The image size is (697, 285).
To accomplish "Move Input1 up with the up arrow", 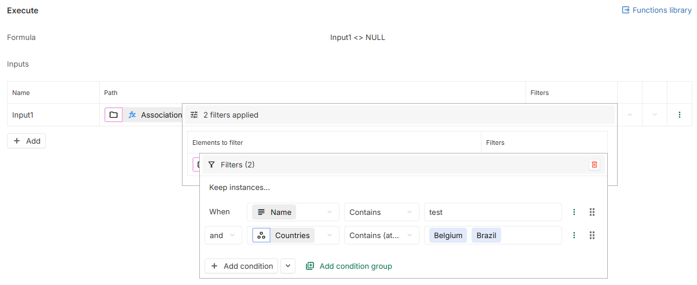I will (x=630, y=115).
